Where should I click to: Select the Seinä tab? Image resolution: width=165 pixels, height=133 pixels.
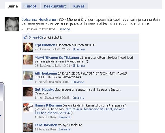pos(13,6)
